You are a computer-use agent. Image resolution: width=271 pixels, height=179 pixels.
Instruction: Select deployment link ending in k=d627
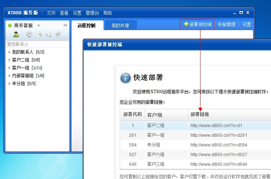click(x=219, y=154)
